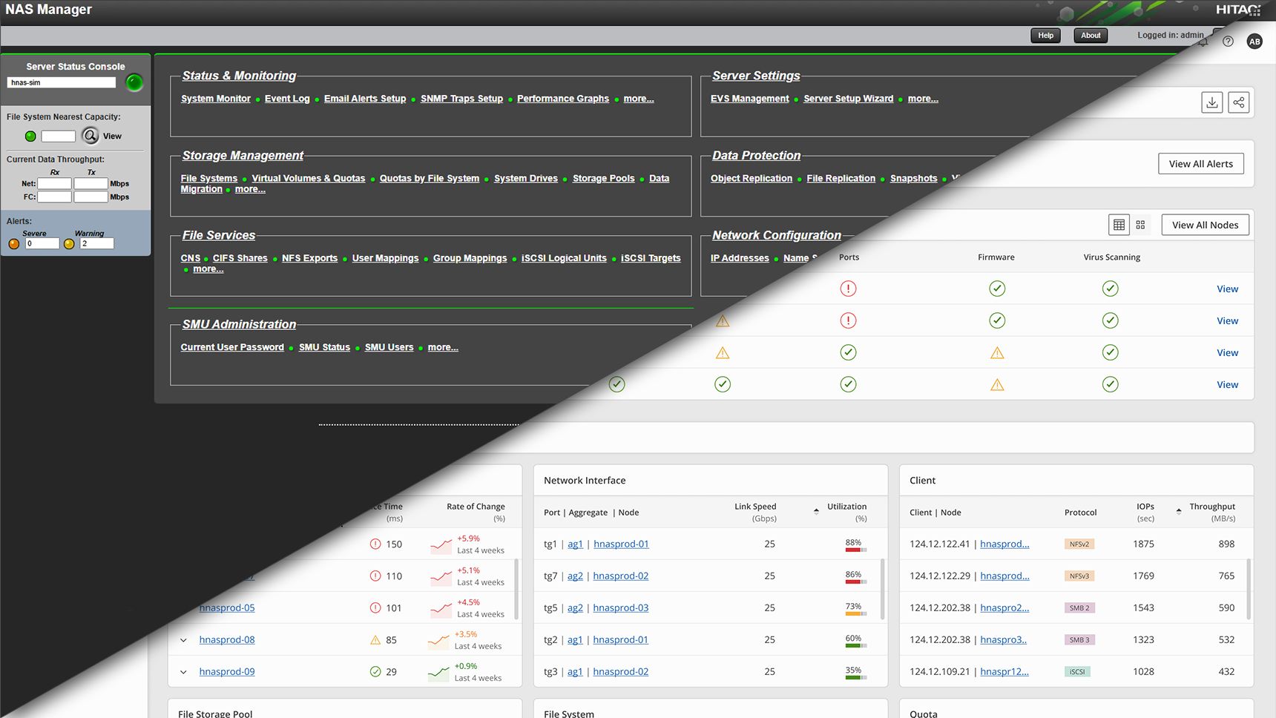The height and width of the screenshot is (718, 1276).
Task: Open Storage Management more... link
Action: [x=250, y=189]
